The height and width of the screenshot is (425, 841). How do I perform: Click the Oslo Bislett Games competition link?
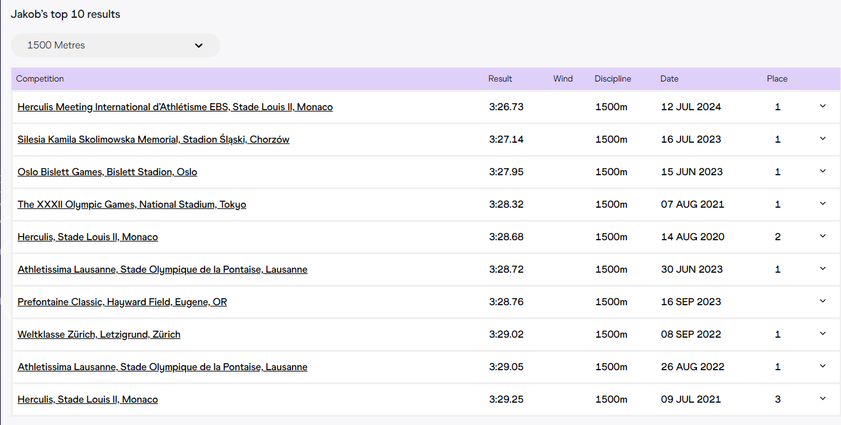pos(107,172)
